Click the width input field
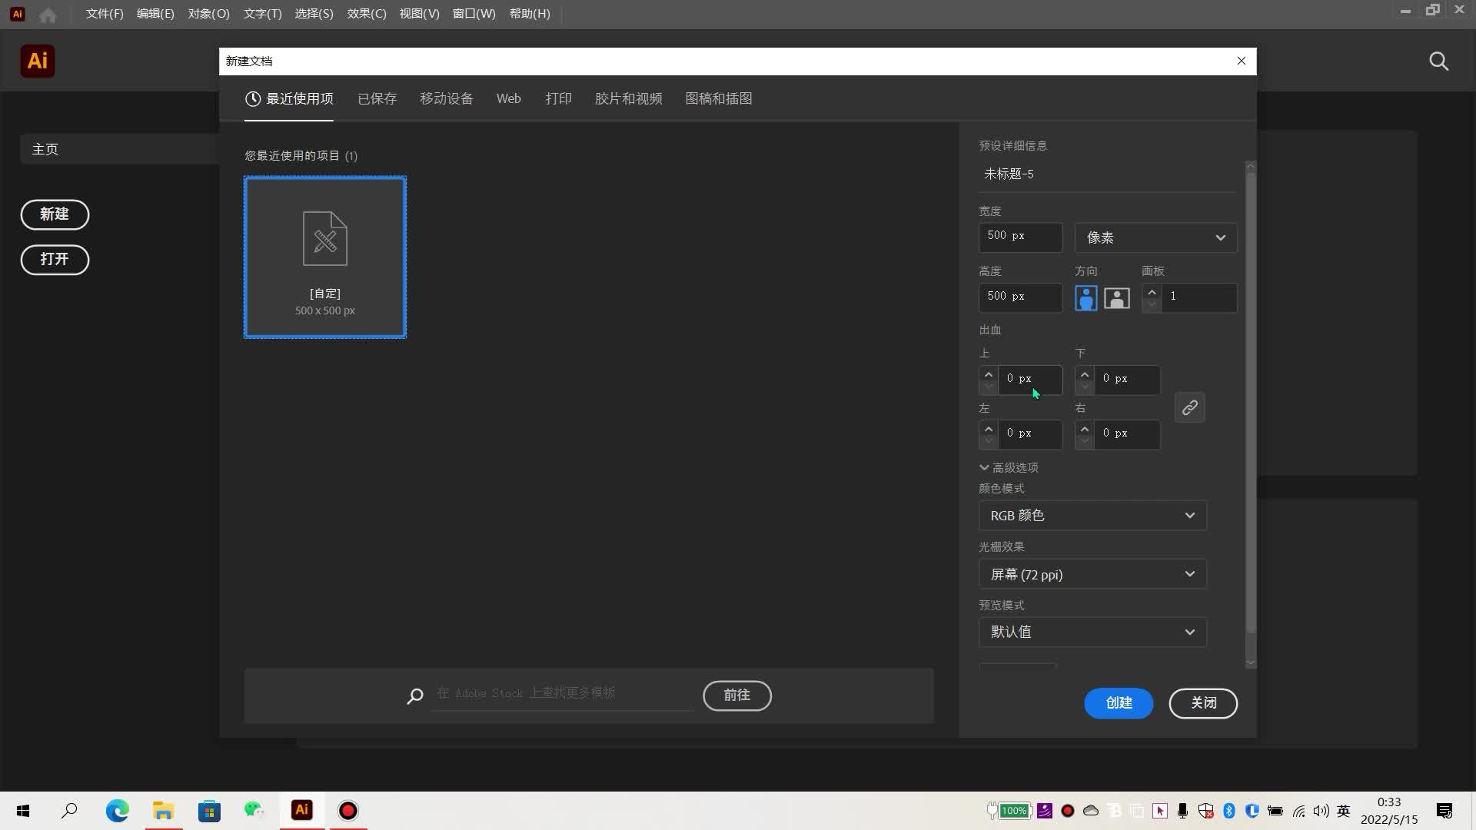Image resolution: width=1476 pixels, height=830 pixels. pos(1020,237)
